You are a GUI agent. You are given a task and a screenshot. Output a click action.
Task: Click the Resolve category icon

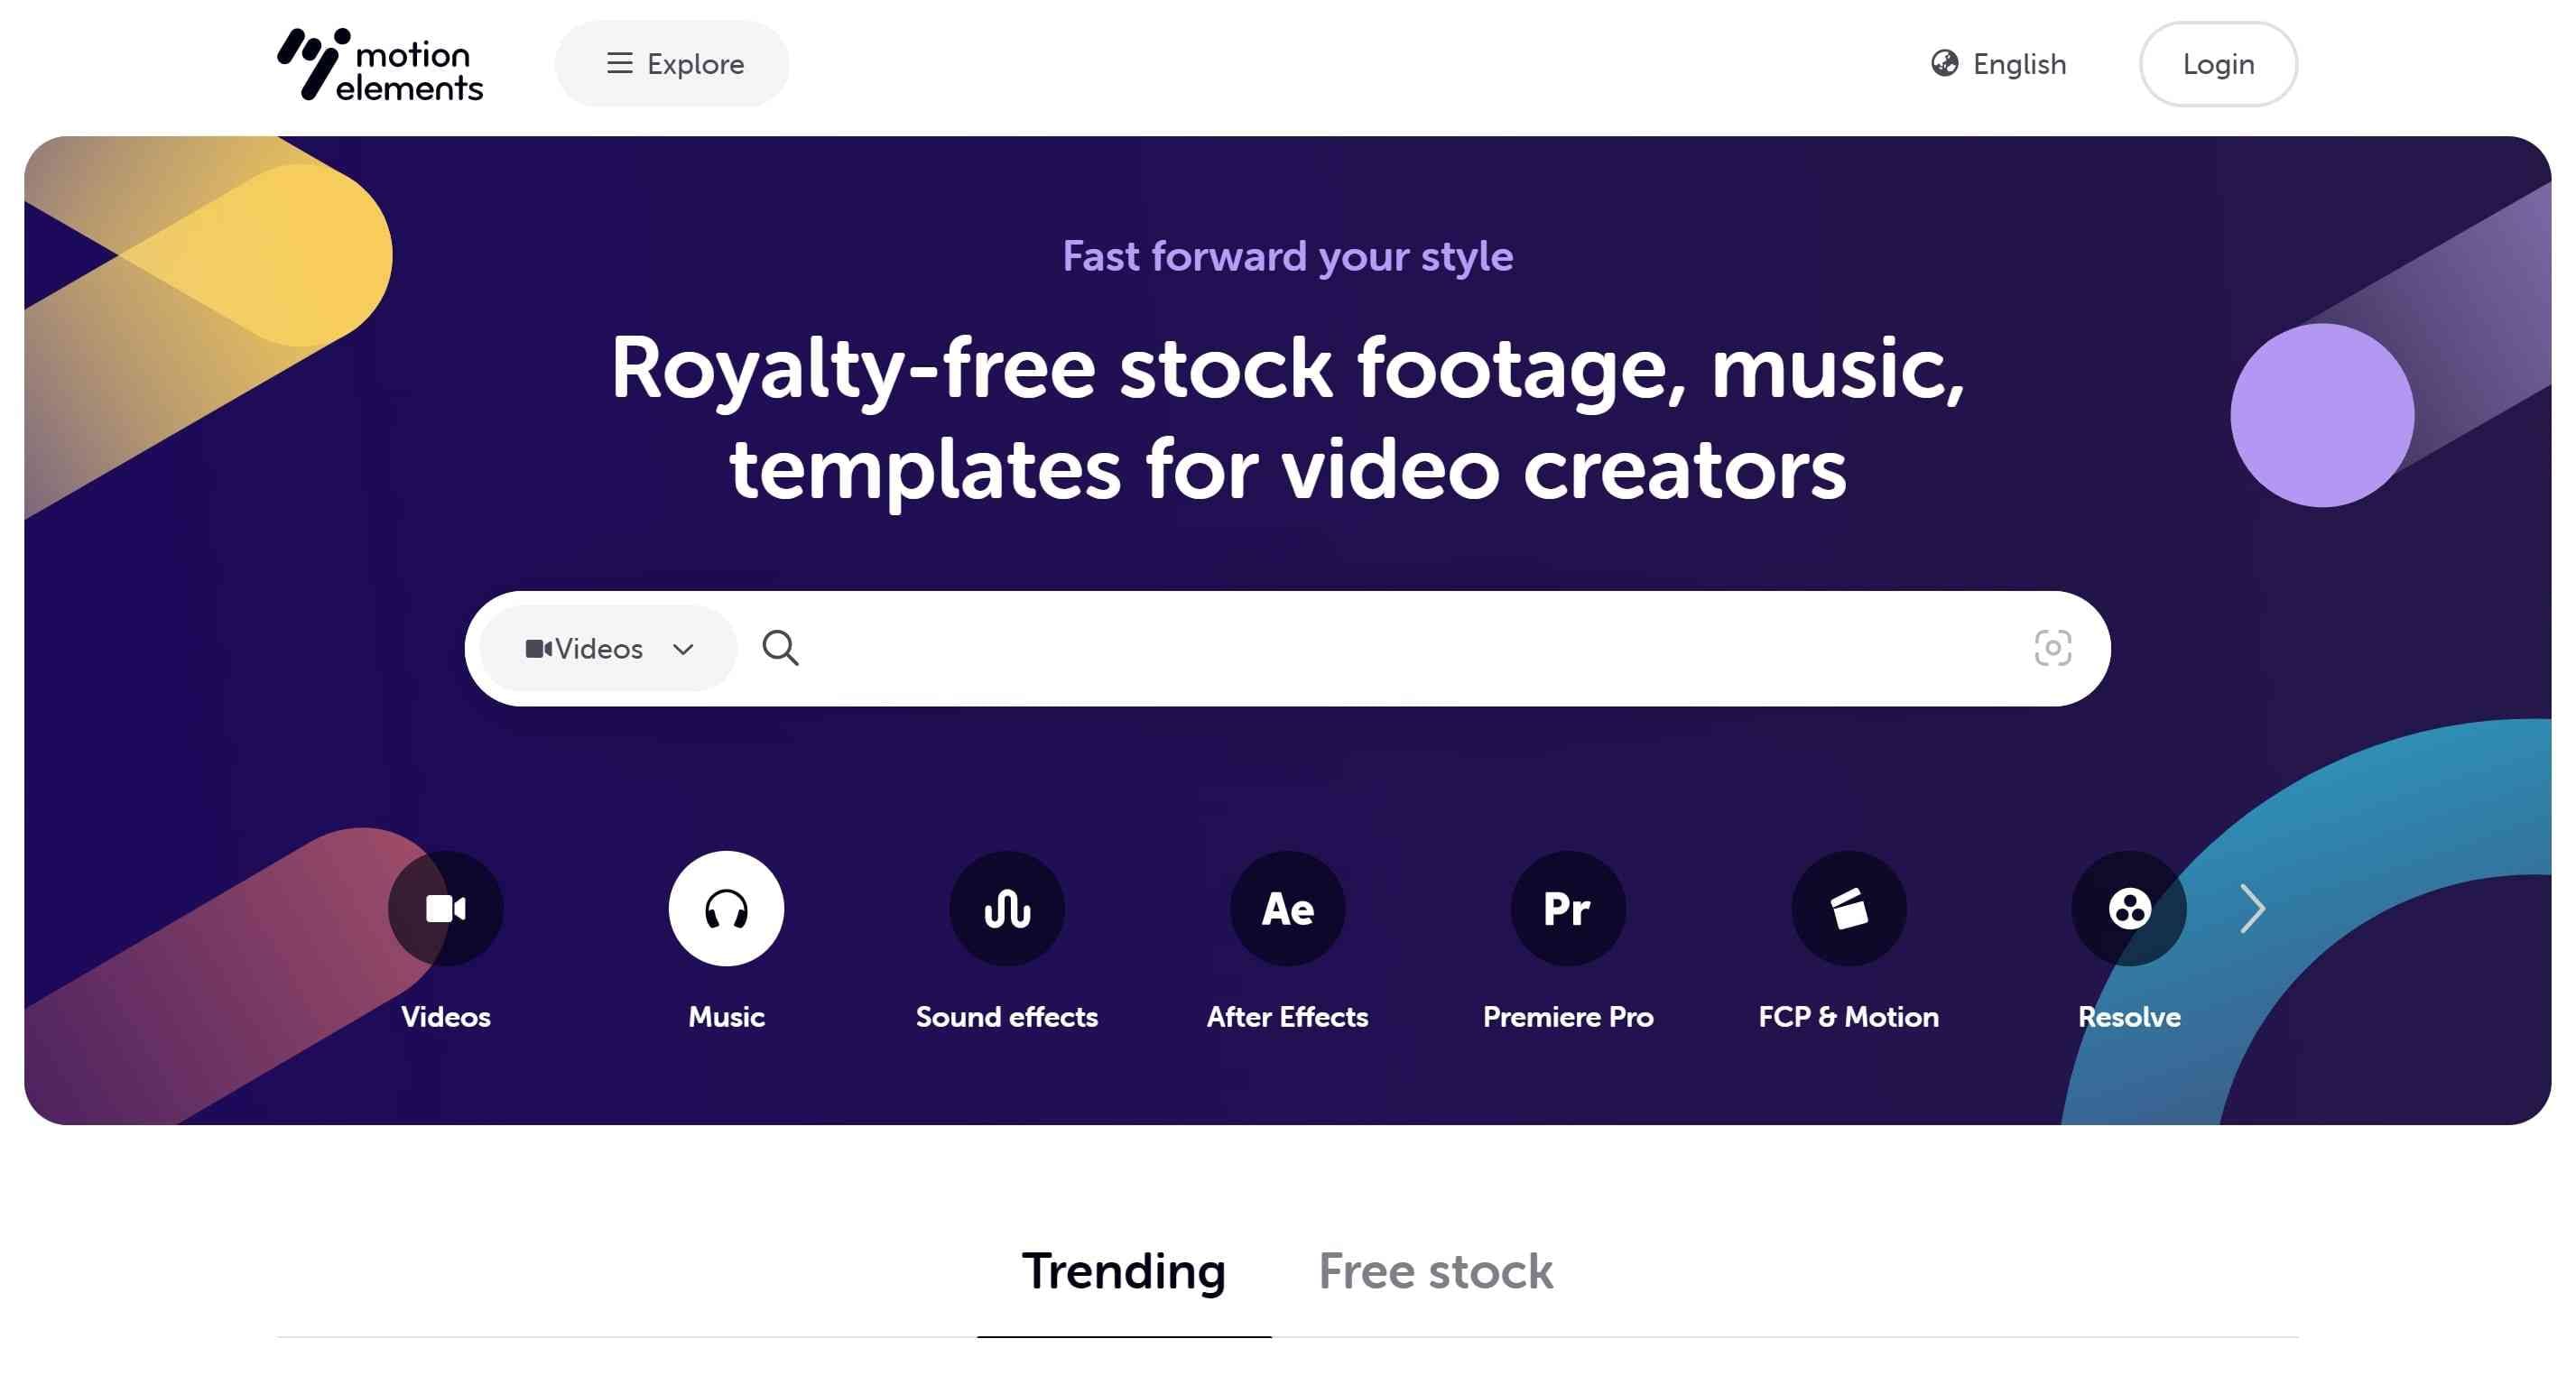(2131, 908)
